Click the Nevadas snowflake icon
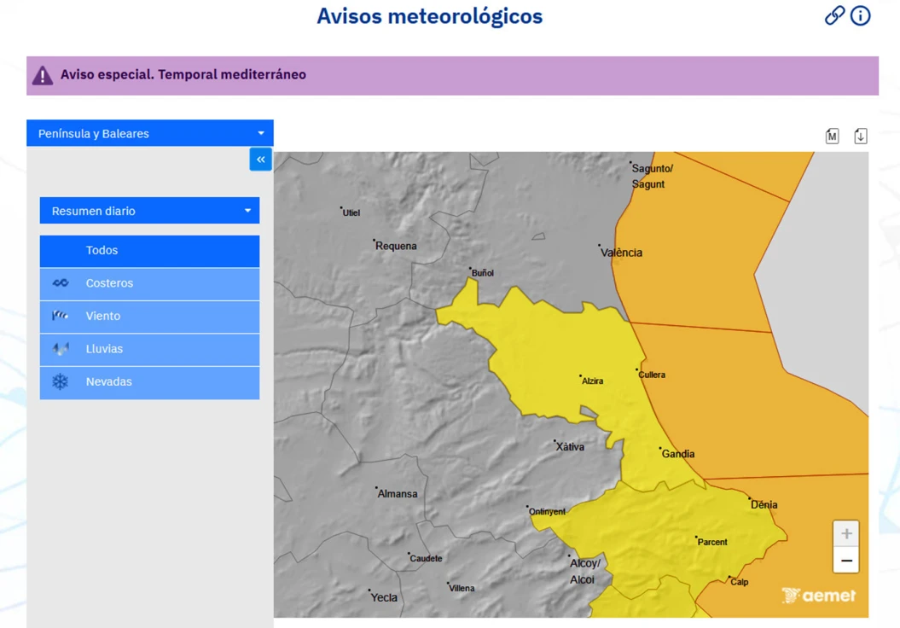This screenshot has height=628, width=900. [x=60, y=382]
